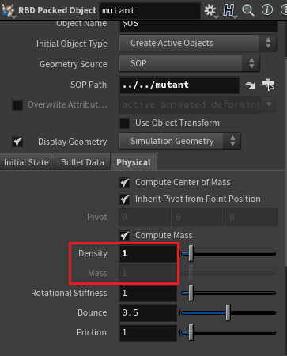
Task: Click the magnifying glass search icon
Action: pos(248,10)
